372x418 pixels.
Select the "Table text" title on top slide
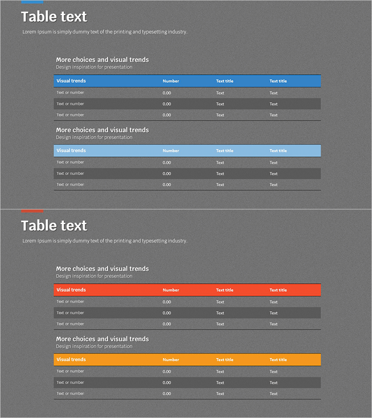click(x=54, y=17)
